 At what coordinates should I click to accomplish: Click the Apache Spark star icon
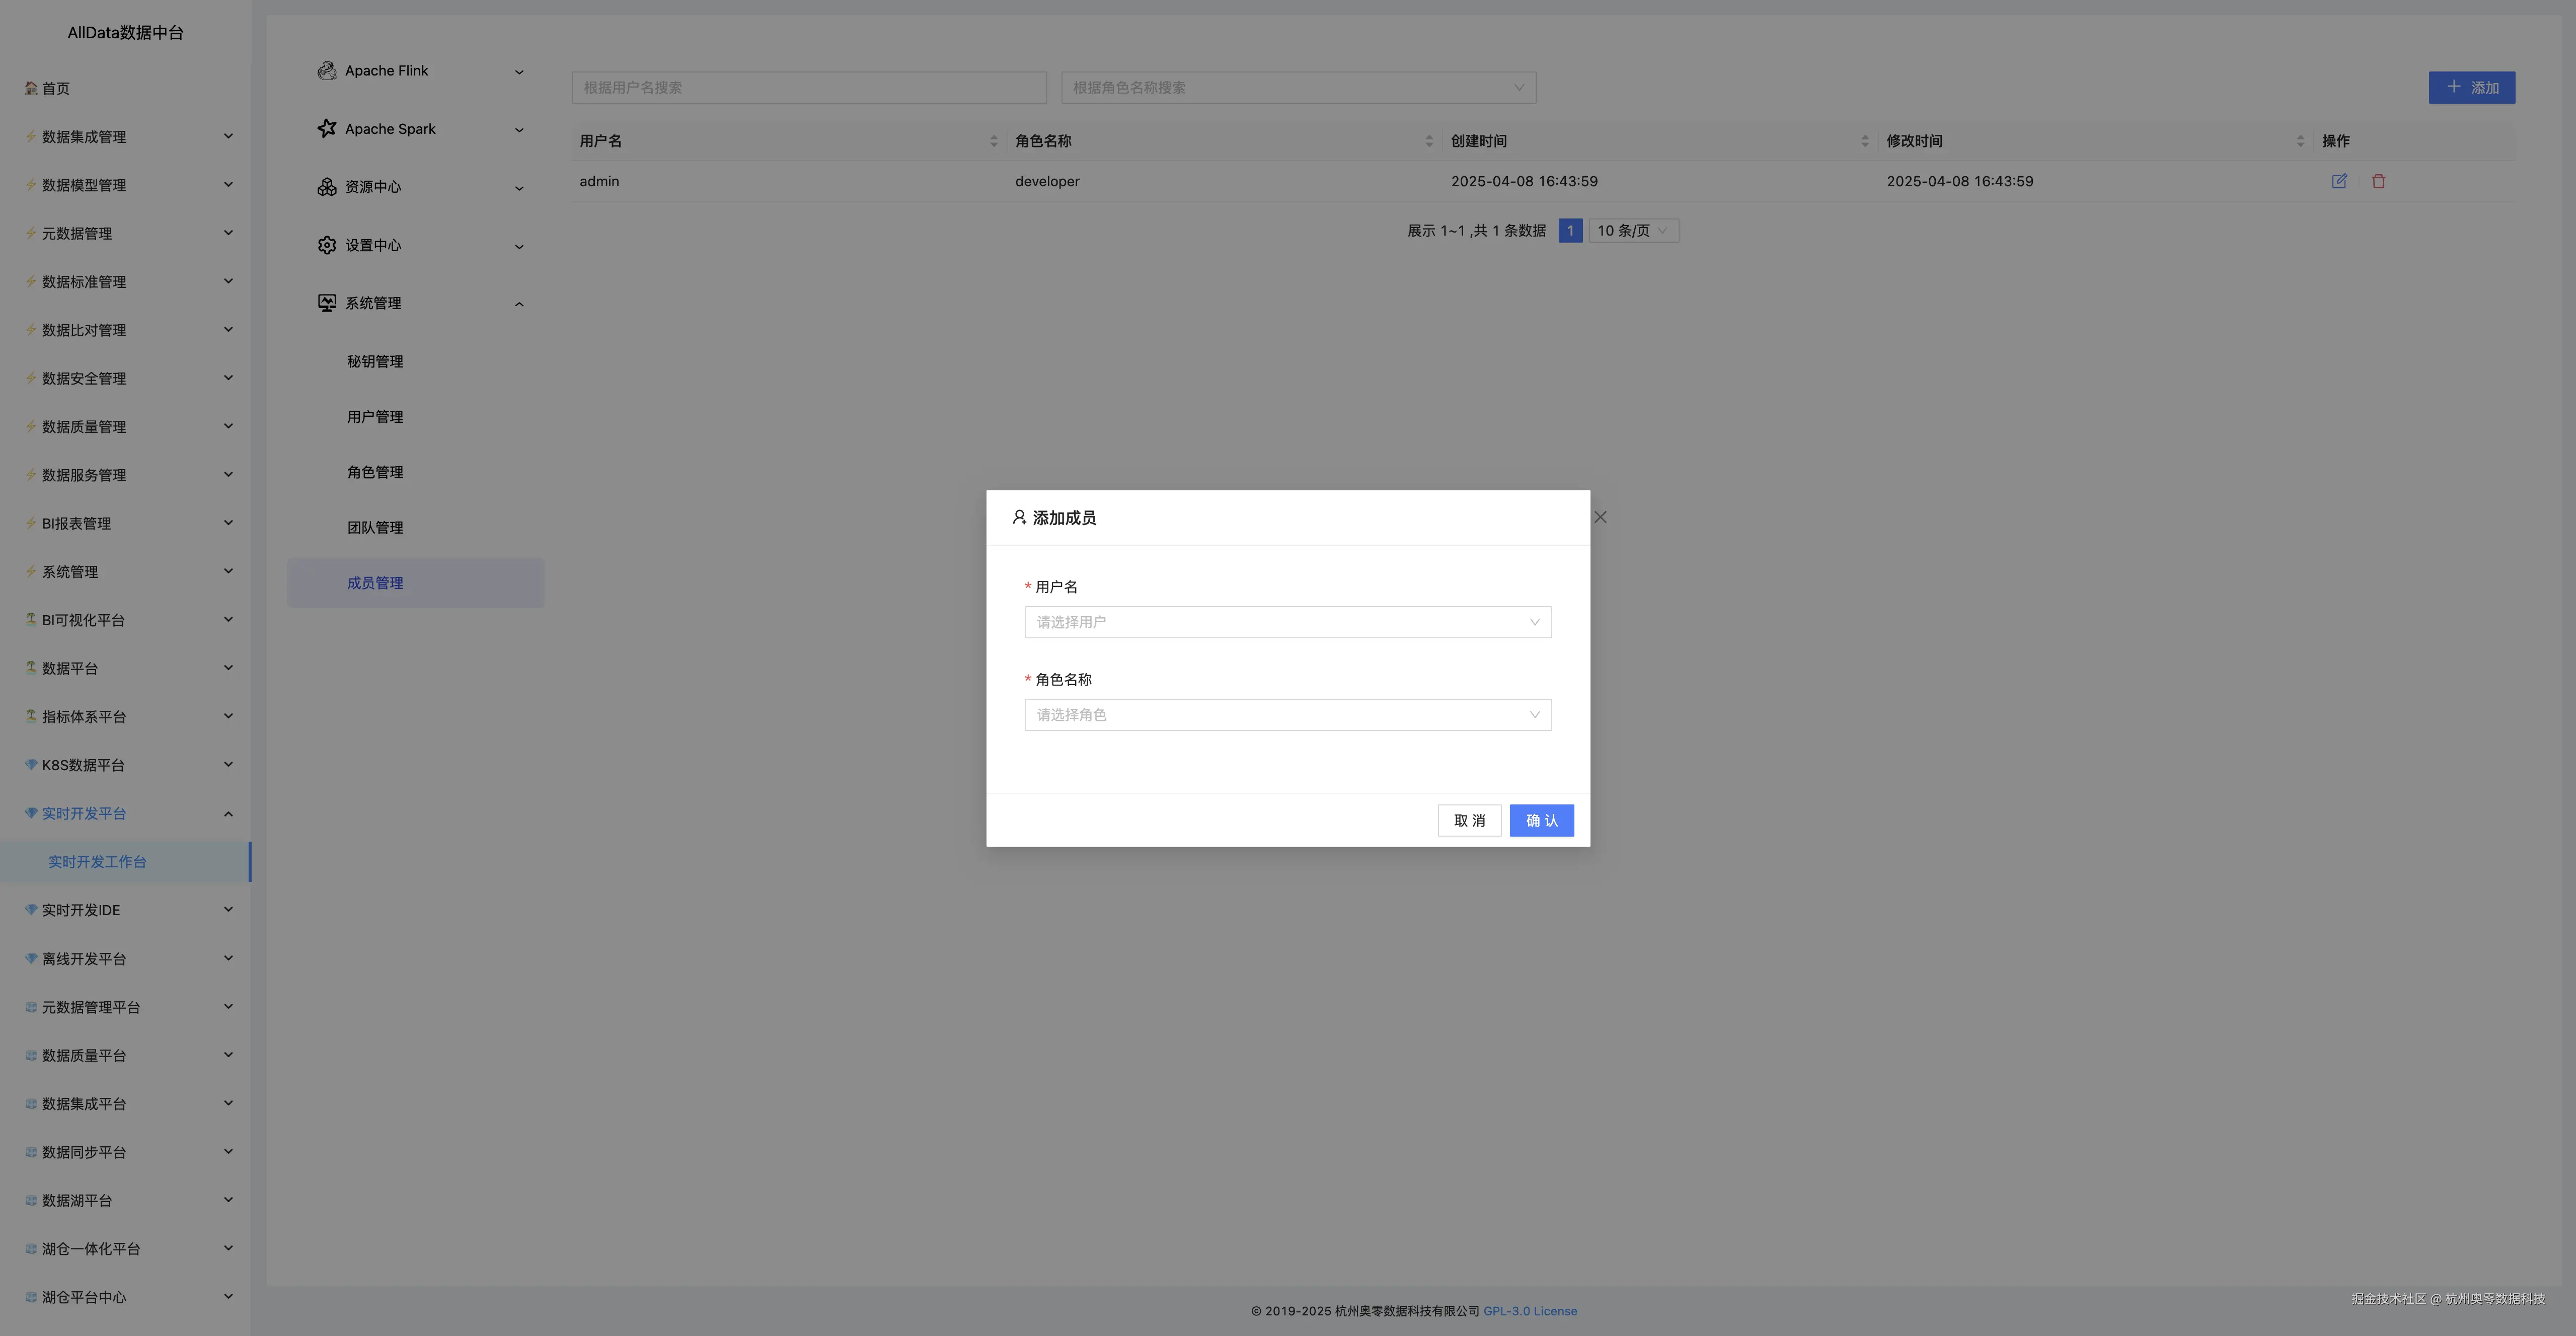326,128
